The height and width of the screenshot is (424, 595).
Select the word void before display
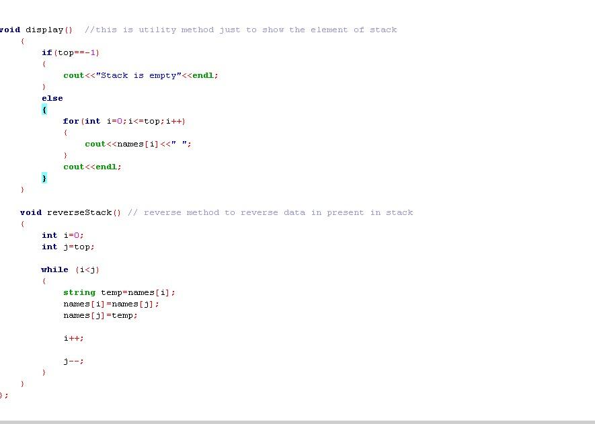(x=9, y=30)
